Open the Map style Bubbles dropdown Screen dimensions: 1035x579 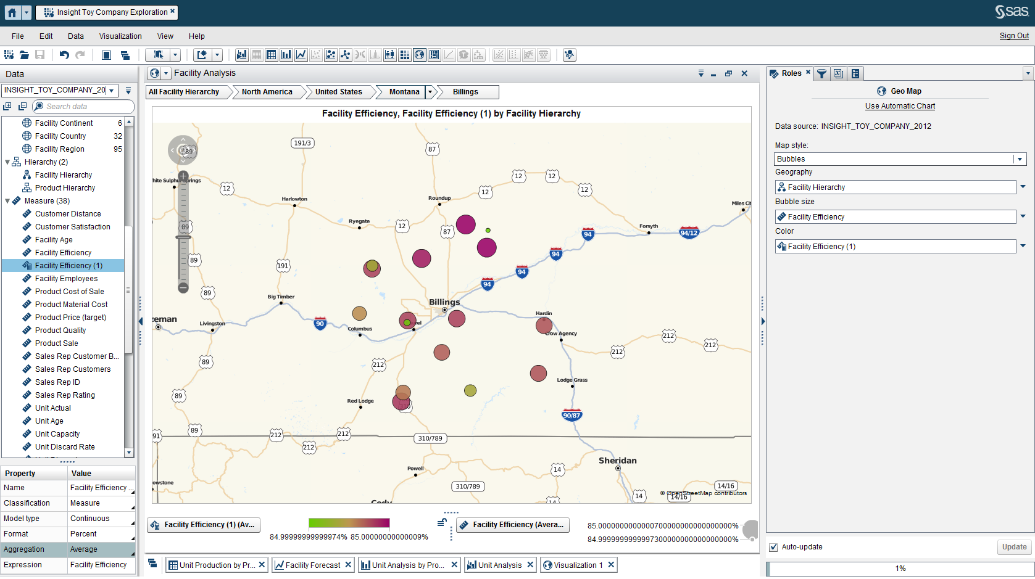tap(1018, 158)
